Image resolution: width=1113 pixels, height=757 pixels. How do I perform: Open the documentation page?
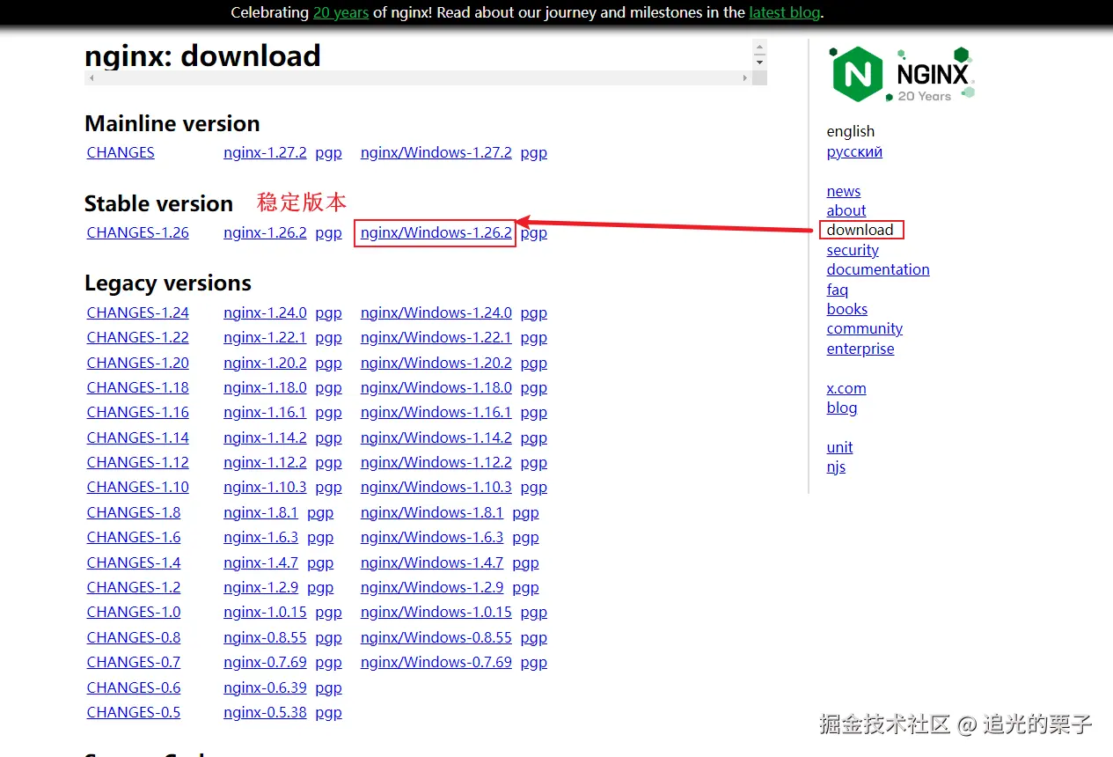(x=877, y=269)
